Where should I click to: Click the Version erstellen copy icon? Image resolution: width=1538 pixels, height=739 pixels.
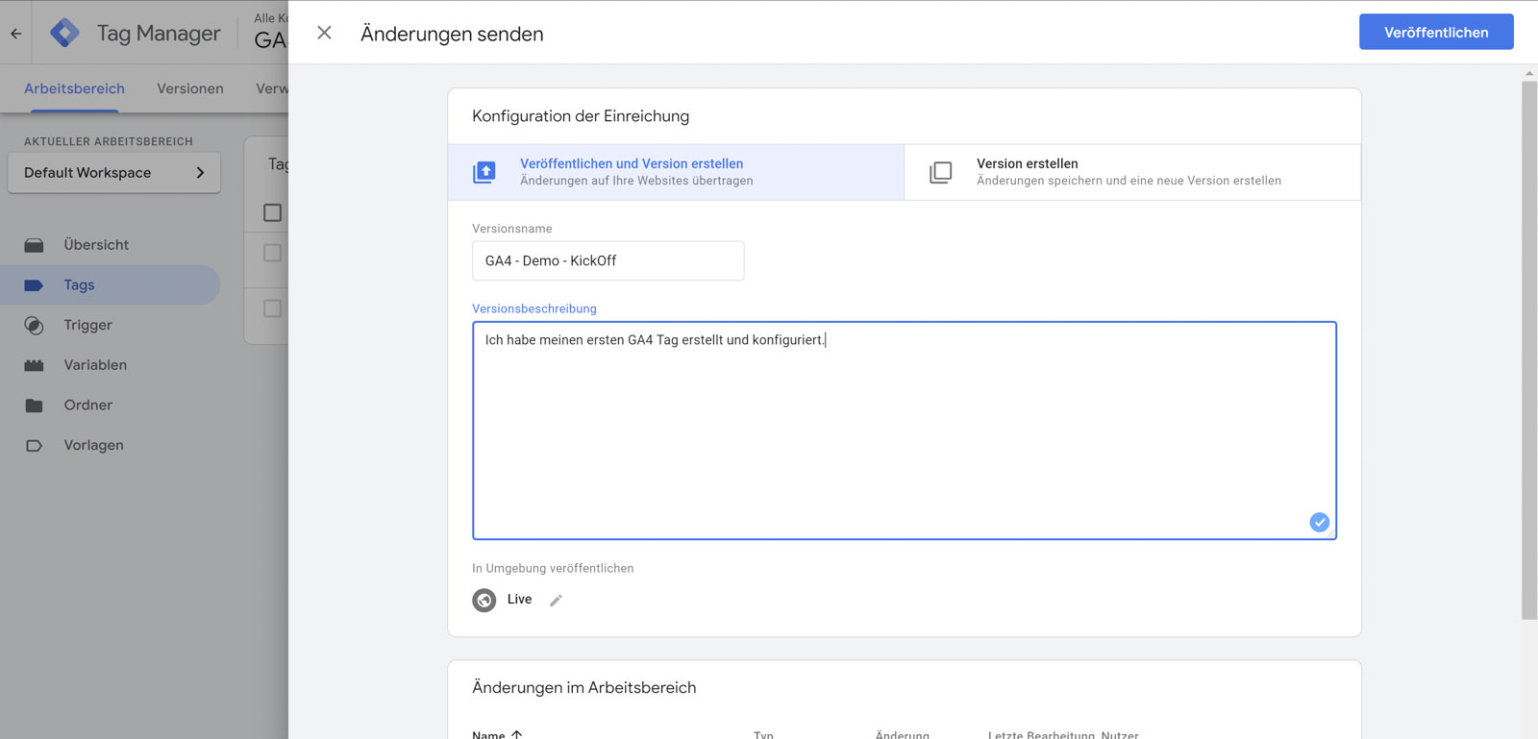pos(941,172)
